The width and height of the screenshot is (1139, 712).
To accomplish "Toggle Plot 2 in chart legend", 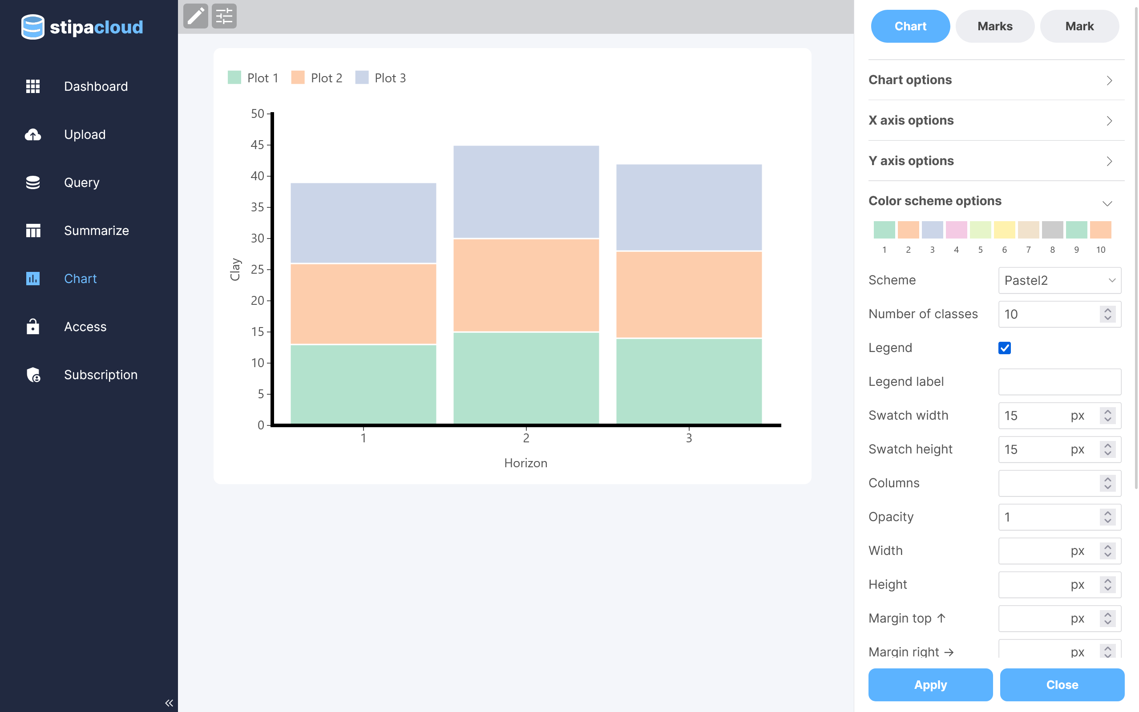I will [317, 78].
